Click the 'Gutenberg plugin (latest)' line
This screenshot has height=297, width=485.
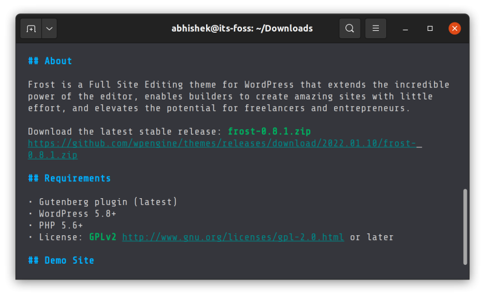[x=108, y=202]
